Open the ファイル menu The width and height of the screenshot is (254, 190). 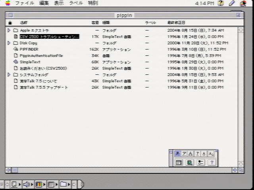click(x=25, y=3)
